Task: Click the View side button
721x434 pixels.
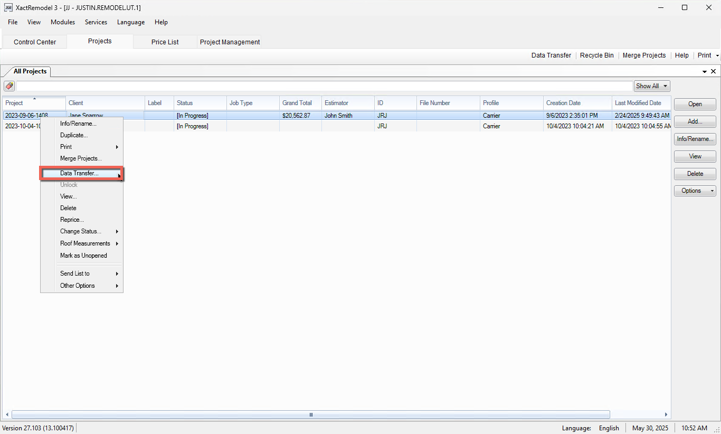Action: 695,156
